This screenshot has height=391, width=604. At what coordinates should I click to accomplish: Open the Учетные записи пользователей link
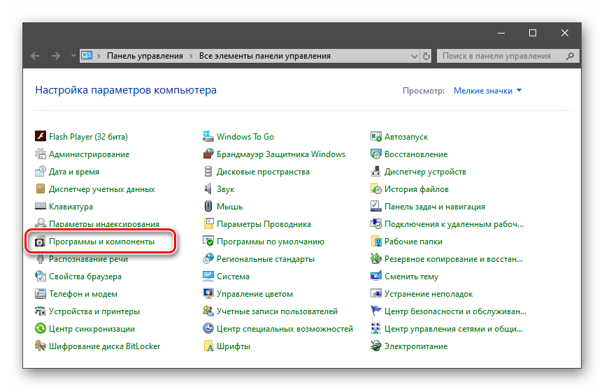pos(277,311)
